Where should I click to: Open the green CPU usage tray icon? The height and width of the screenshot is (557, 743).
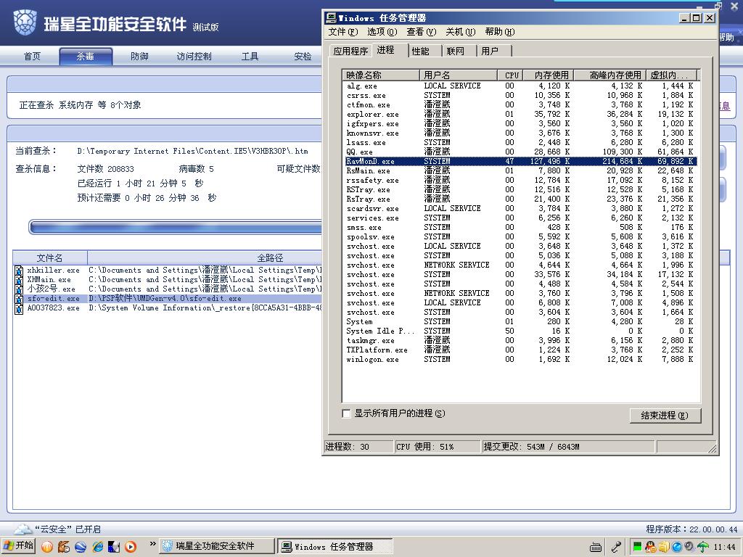[637, 547]
